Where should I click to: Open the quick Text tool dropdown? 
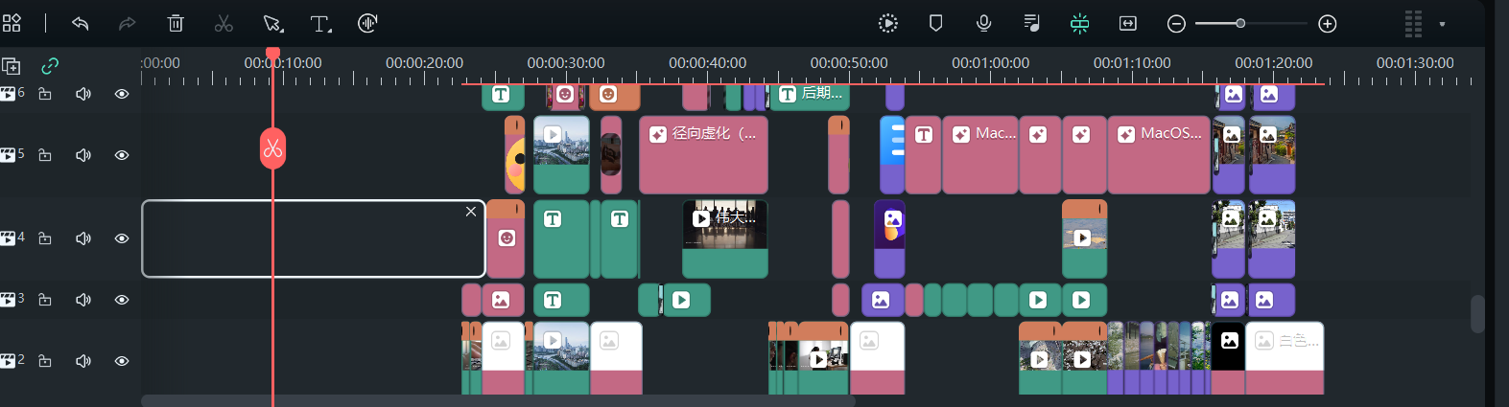click(320, 23)
